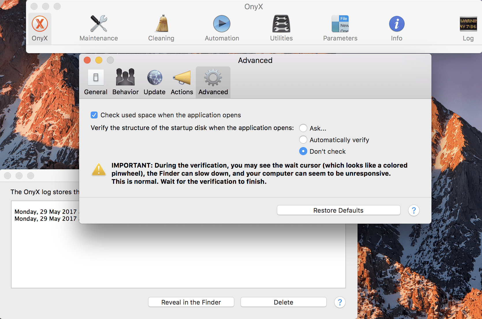The width and height of the screenshot is (482, 319).
Task: Uncheck 'Check used space when the application opens'
Action: 94,115
